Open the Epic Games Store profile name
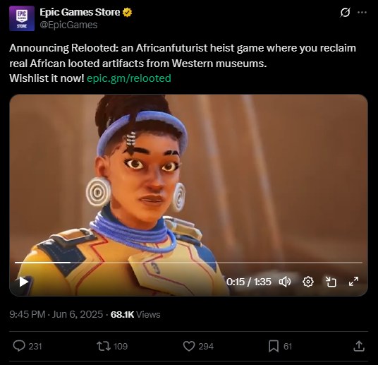378x365 pixels. tap(80, 12)
